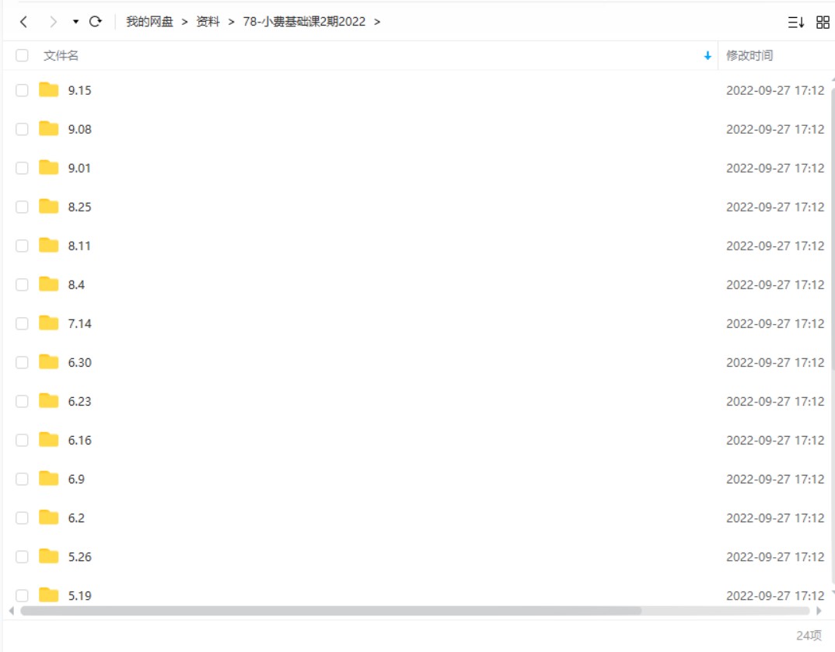Click folder name 6.9
The width and height of the screenshot is (835, 652).
76,479
